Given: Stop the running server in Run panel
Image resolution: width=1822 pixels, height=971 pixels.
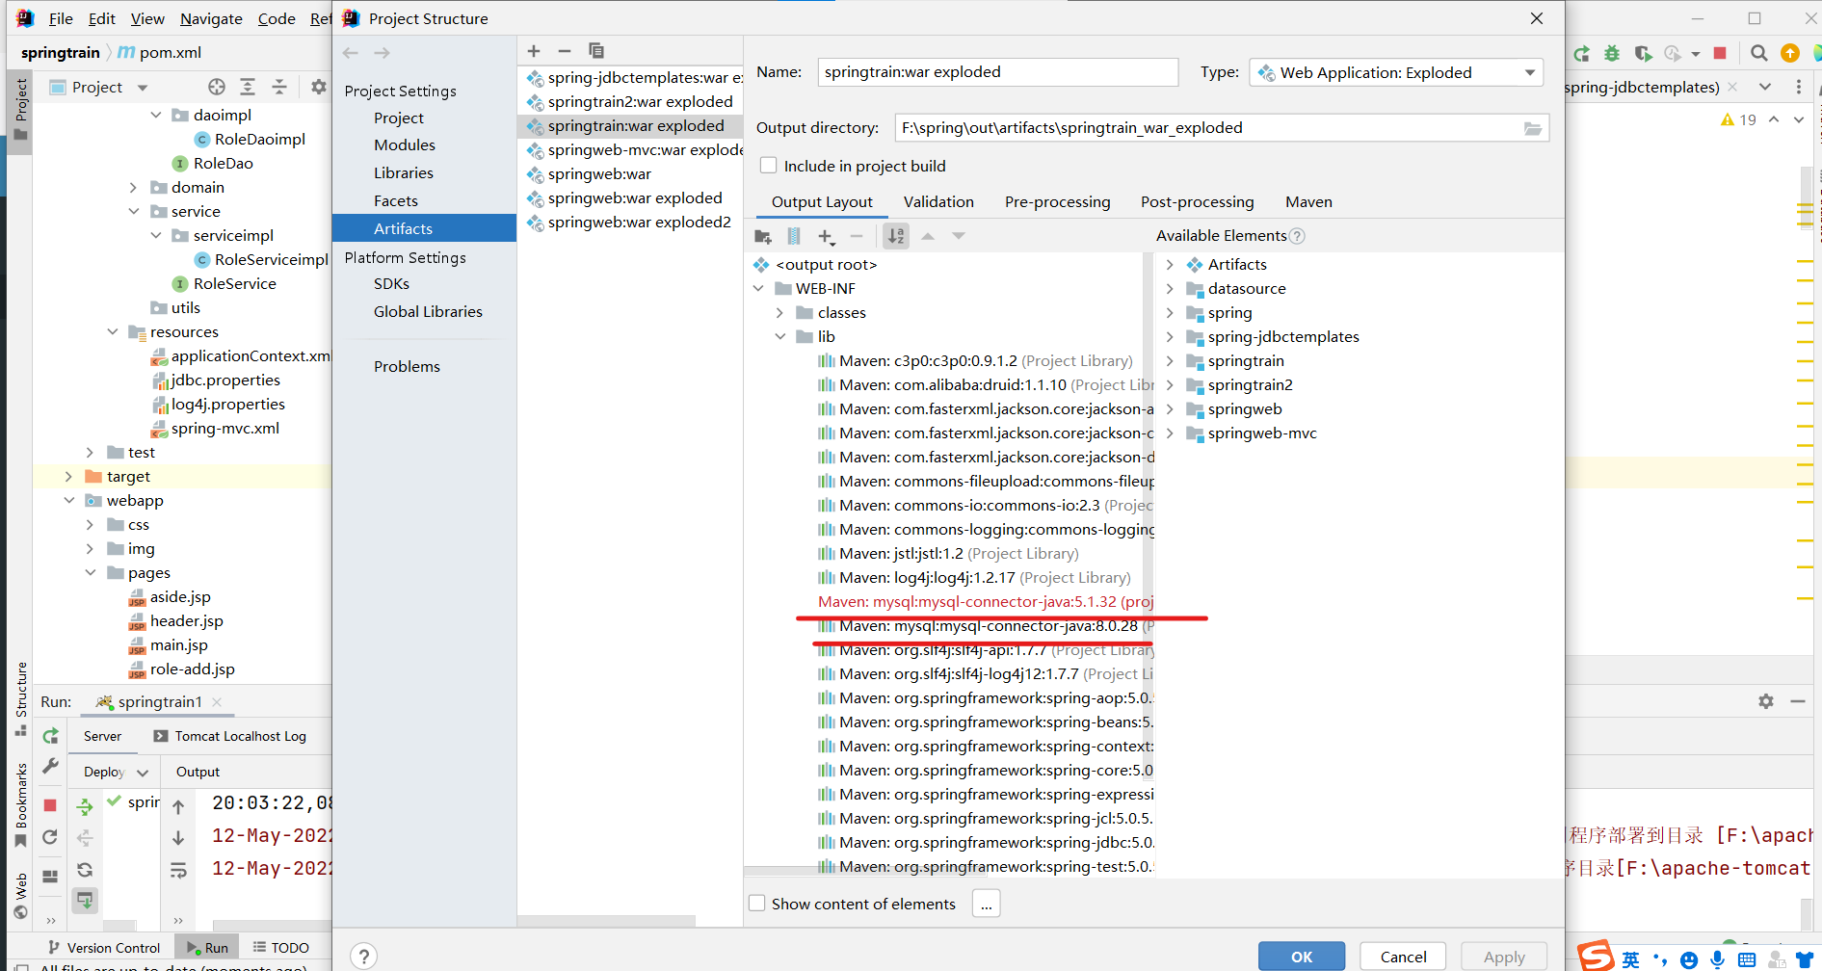Looking at the screenshot, I should click(x=50, y=804).
